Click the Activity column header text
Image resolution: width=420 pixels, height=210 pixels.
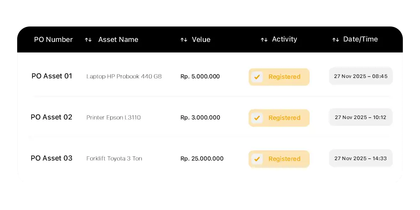point(284,39)
